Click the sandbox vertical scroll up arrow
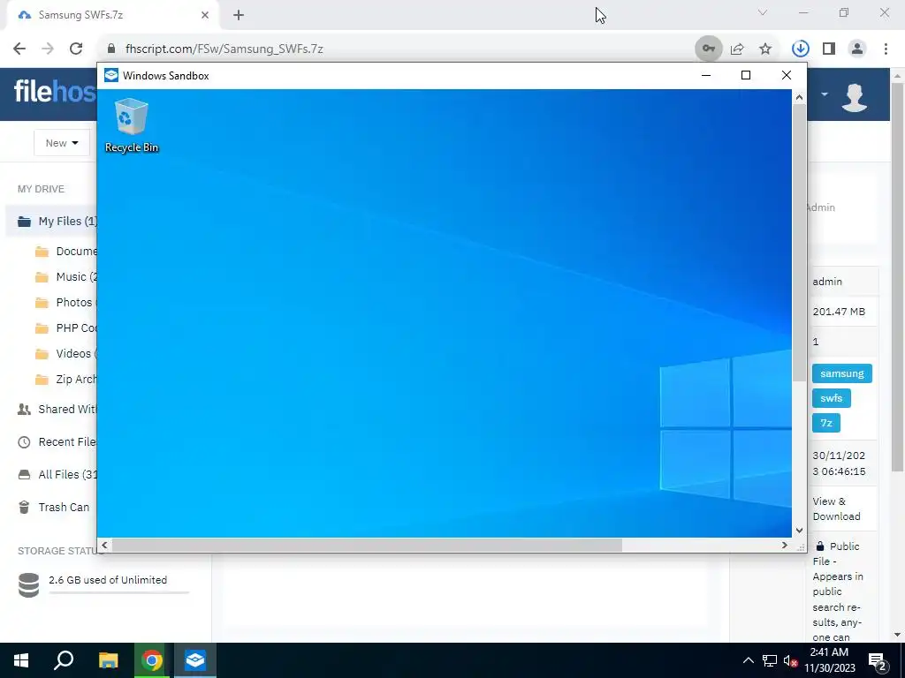 799,97
